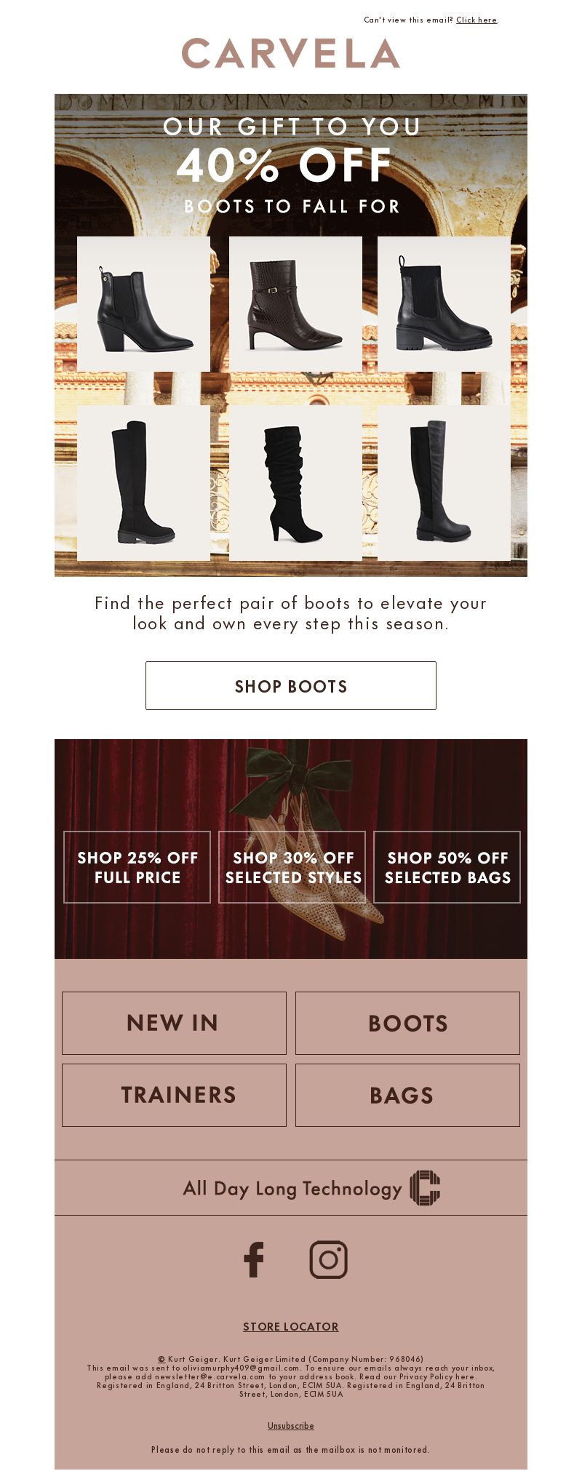The width and height of the screenshot is (582, 1471).
Task: Select the stretch-back knee-high leather boot
Action: [x=444, y=483]
